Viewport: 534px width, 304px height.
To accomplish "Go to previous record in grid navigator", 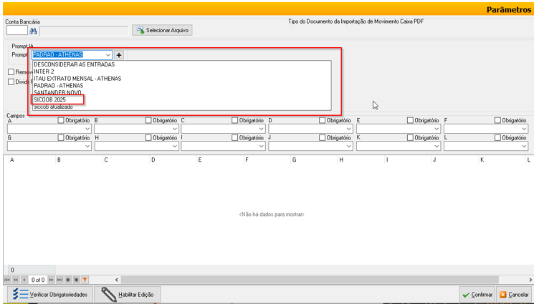I will [x=24, y=279].
